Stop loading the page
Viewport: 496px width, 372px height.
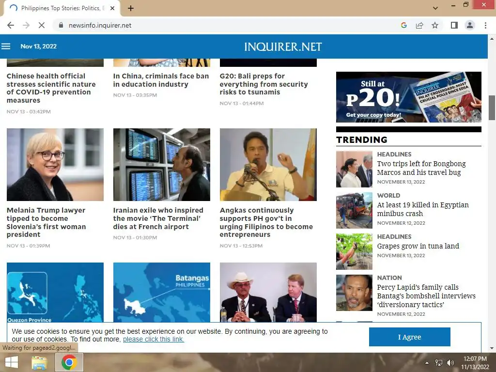(42, 25)
